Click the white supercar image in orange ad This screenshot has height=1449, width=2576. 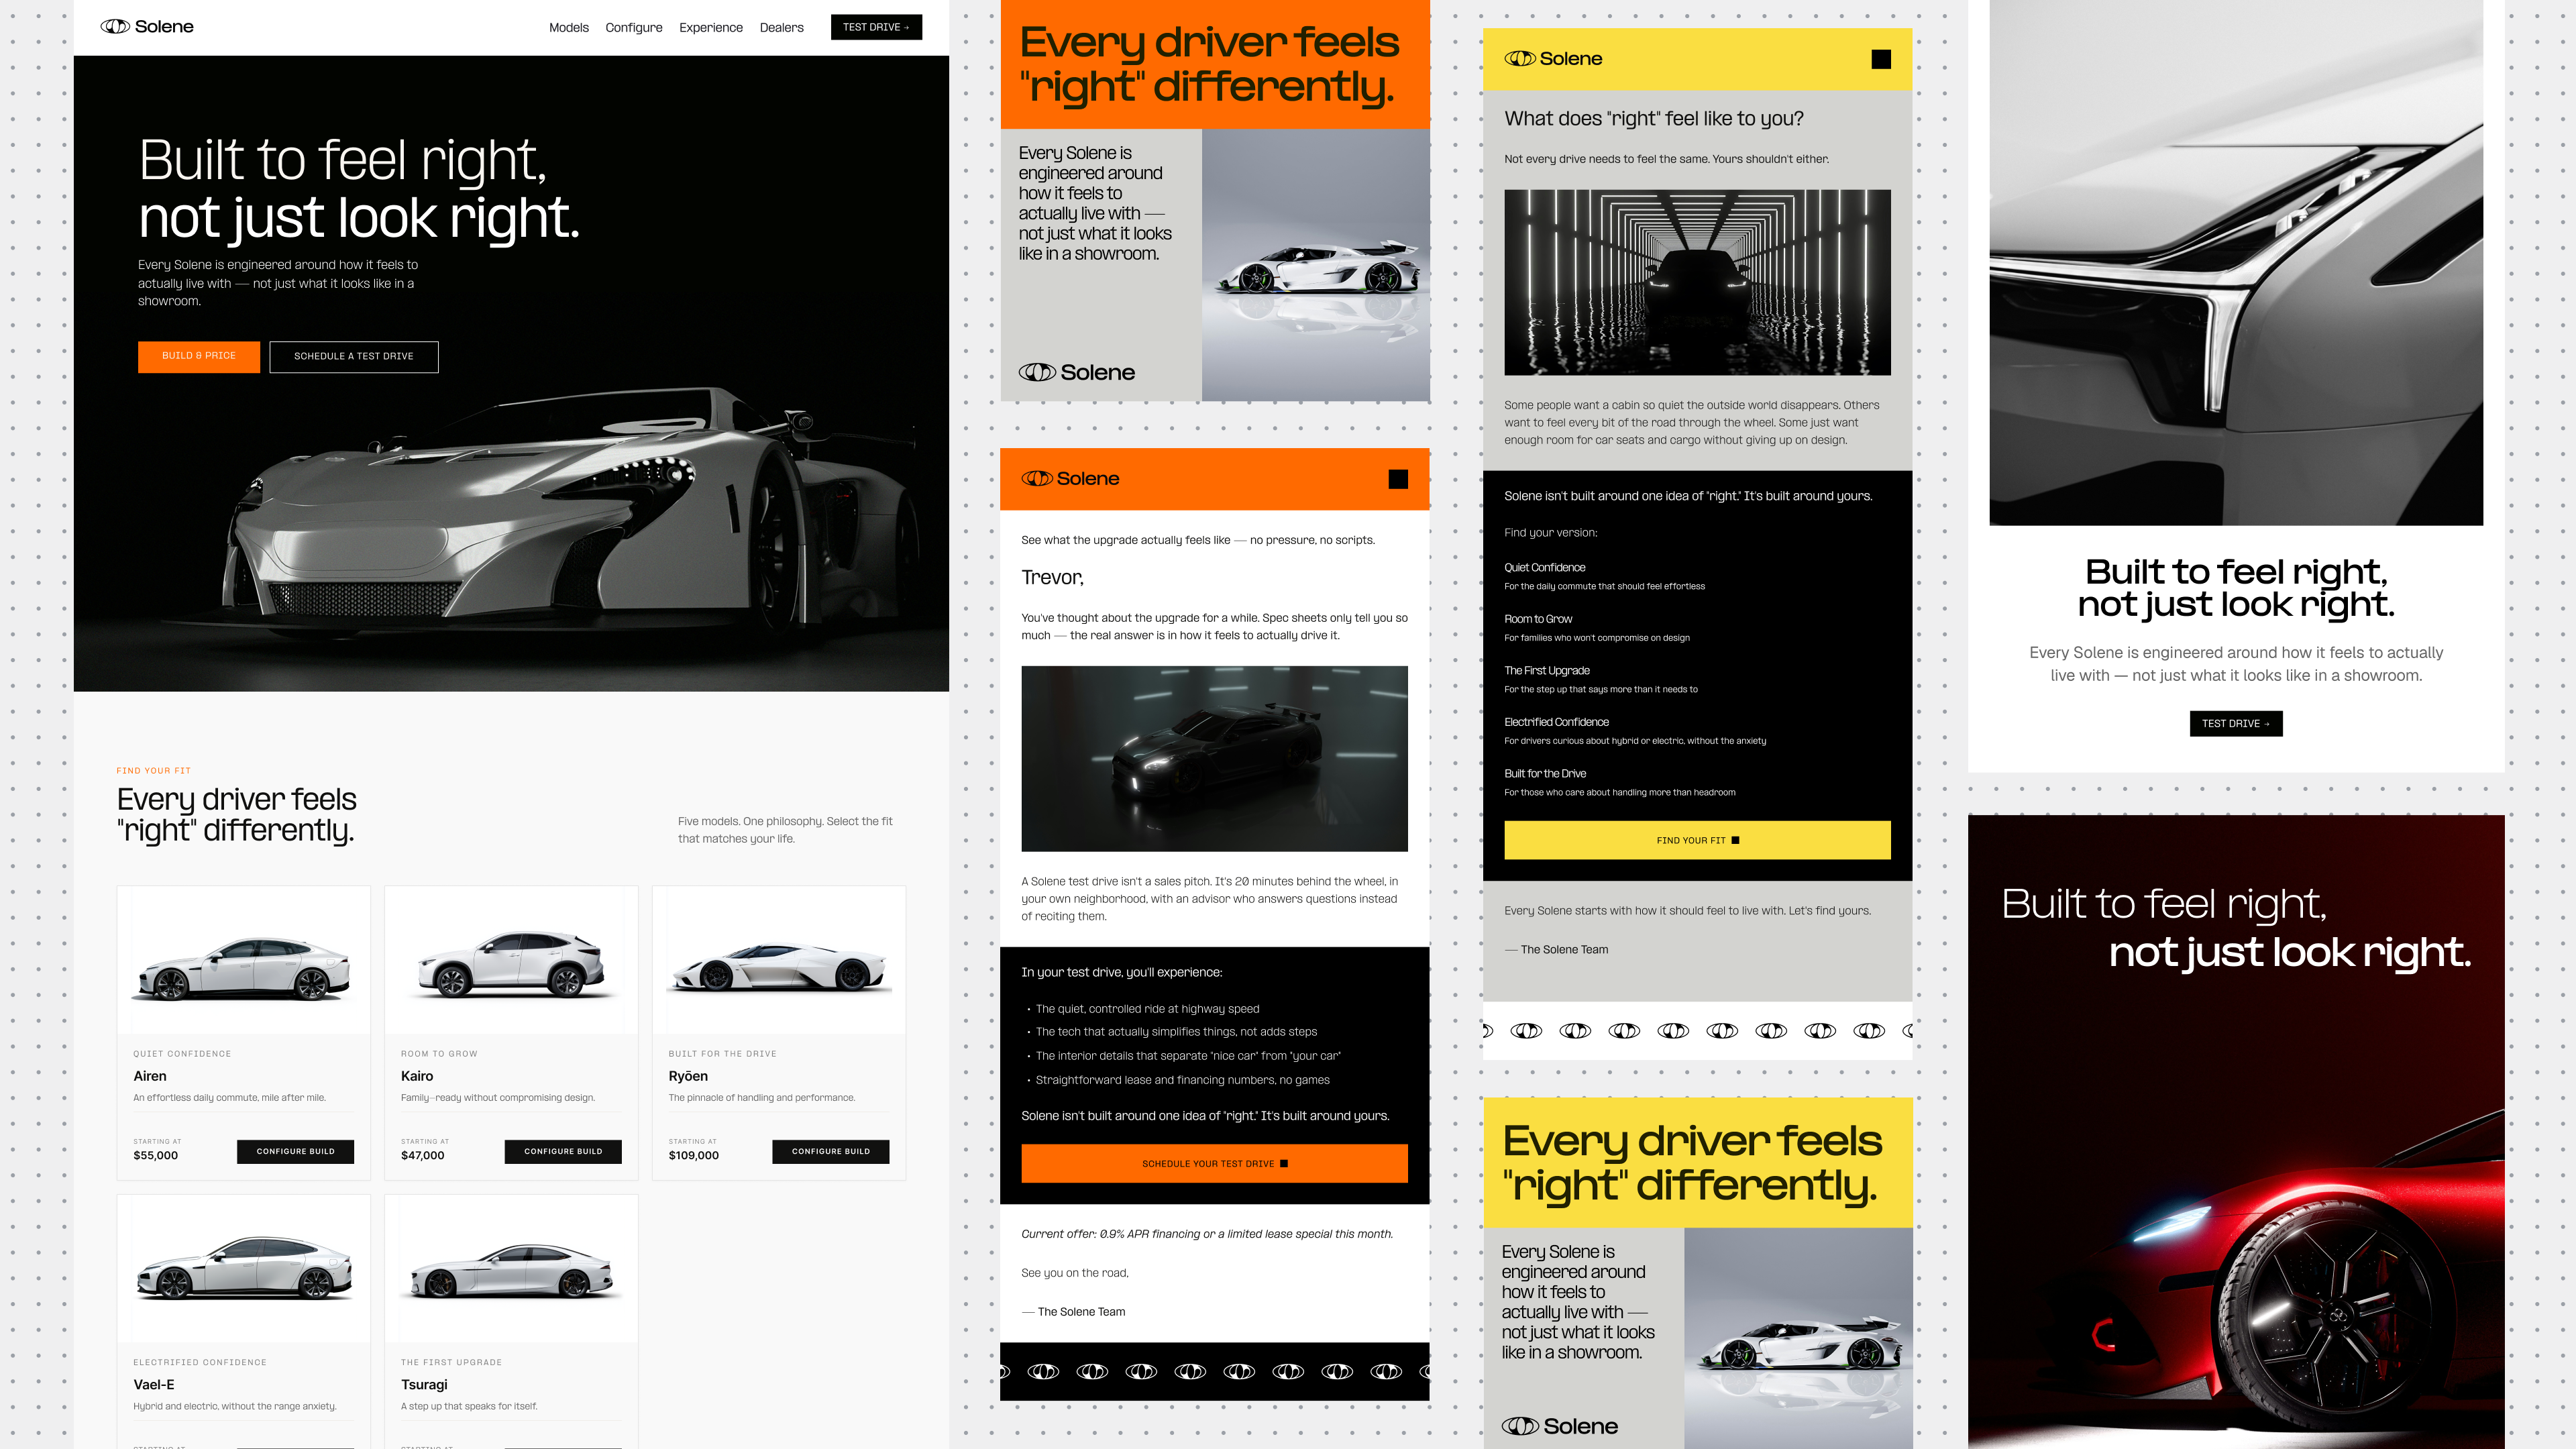click(1316, 265)
